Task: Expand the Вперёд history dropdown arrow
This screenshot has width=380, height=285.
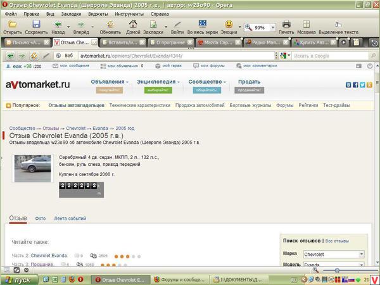Action: coord(92,27)
